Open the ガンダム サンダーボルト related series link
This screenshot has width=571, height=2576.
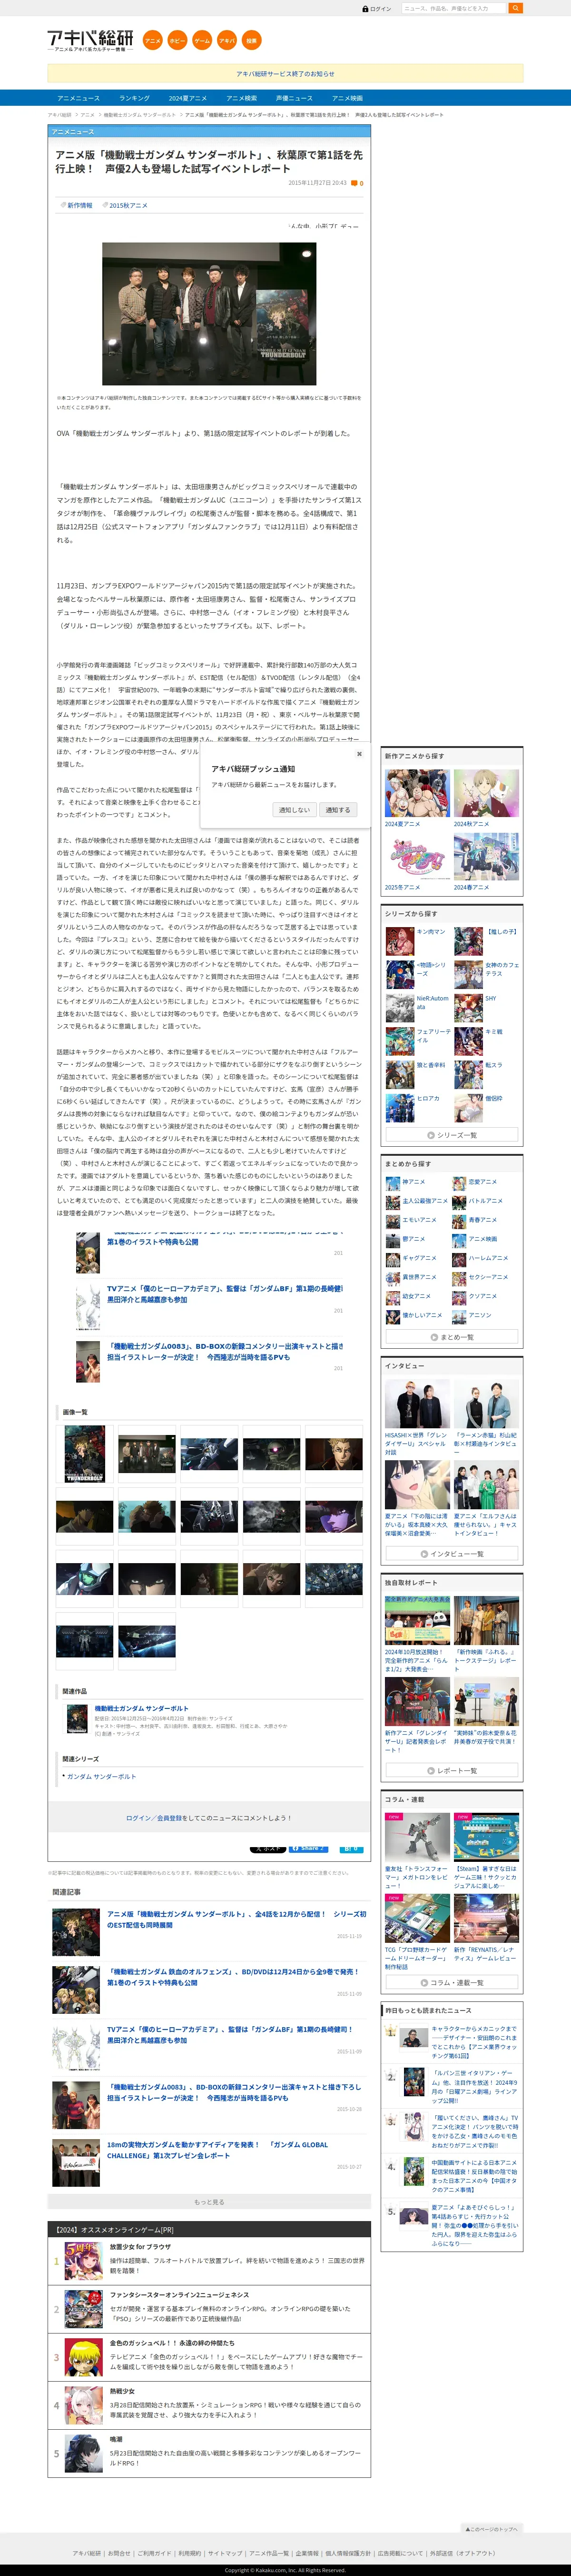(x=101, y=1777)
